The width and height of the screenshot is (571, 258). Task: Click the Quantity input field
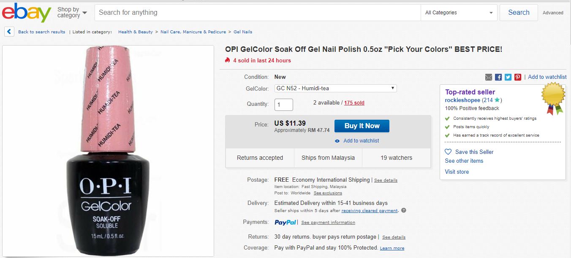(x=284, y=104)
